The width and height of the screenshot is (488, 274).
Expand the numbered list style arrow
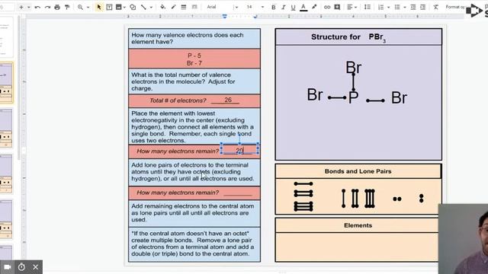[x=388, y=7]
